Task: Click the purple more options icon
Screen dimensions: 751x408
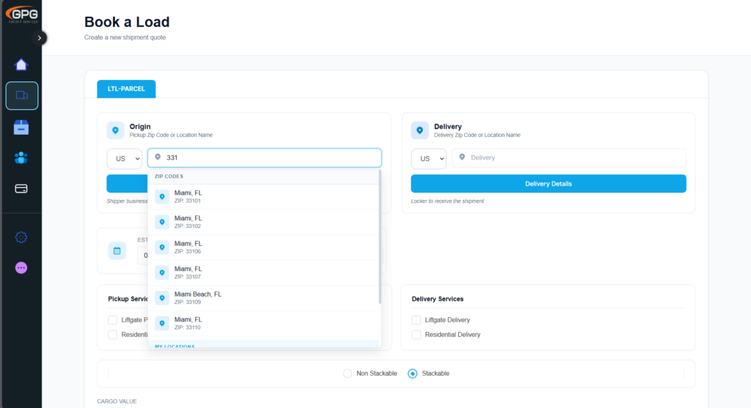Action: pyautogui.click(x=21, y=268)
